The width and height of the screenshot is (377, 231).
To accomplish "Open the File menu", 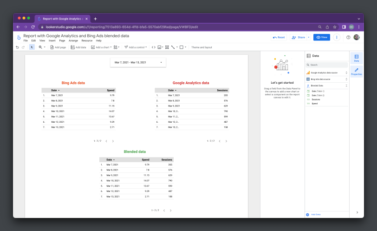I will [x=26, y=40].
